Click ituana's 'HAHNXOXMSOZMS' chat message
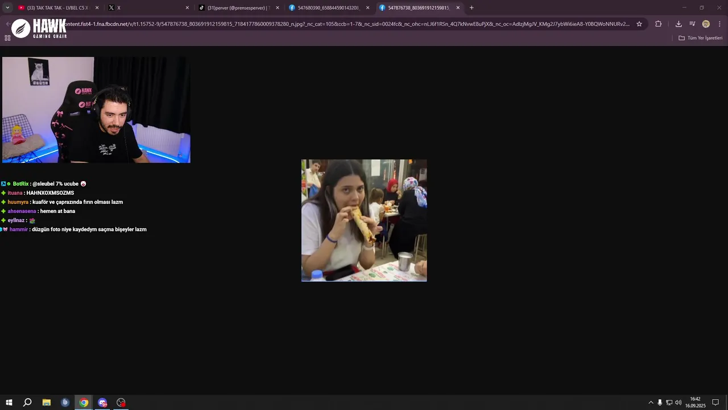Screen dimensions: 728x410 point(38,193)
